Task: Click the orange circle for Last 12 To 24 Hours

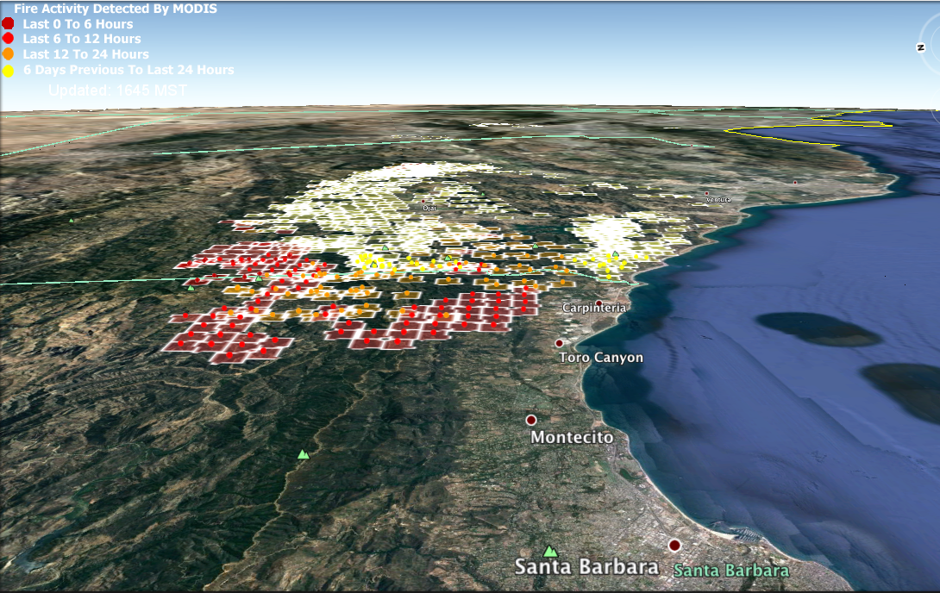Action: 8,54
